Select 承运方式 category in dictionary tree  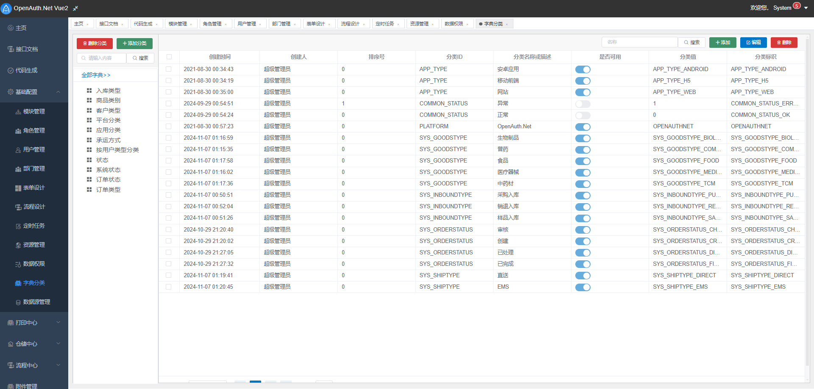[x=108, y=140]
